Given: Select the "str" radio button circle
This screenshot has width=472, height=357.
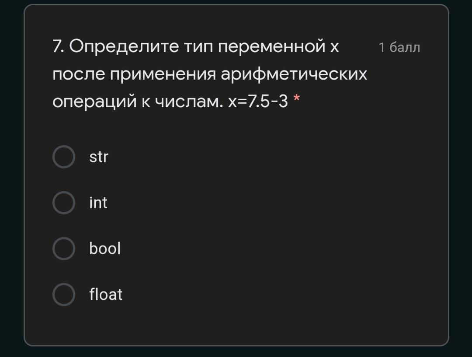Looking at the screenshot, I should (x=64, y=157).
